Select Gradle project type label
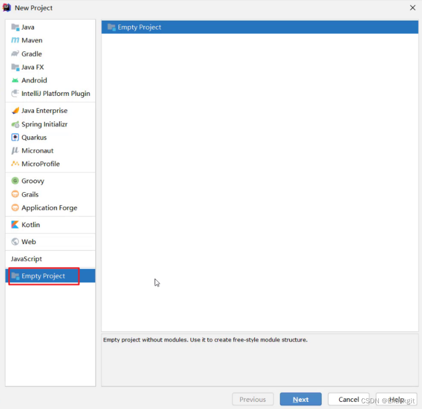The width and height of the screenshot is (422, 409). (x=32, y=54)
